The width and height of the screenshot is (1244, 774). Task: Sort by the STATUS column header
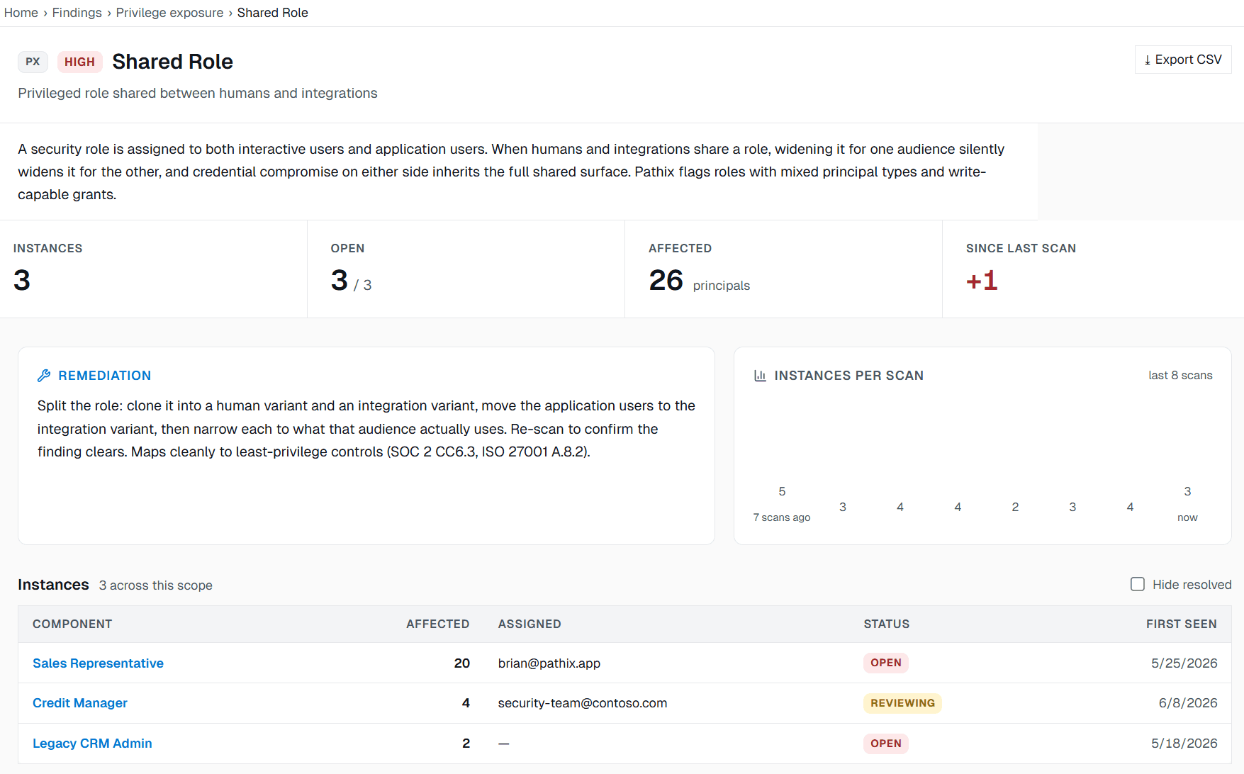pyautogui.click(x=886, y=624)
